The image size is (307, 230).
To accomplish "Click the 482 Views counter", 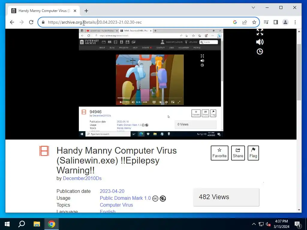I will [226, 197].
